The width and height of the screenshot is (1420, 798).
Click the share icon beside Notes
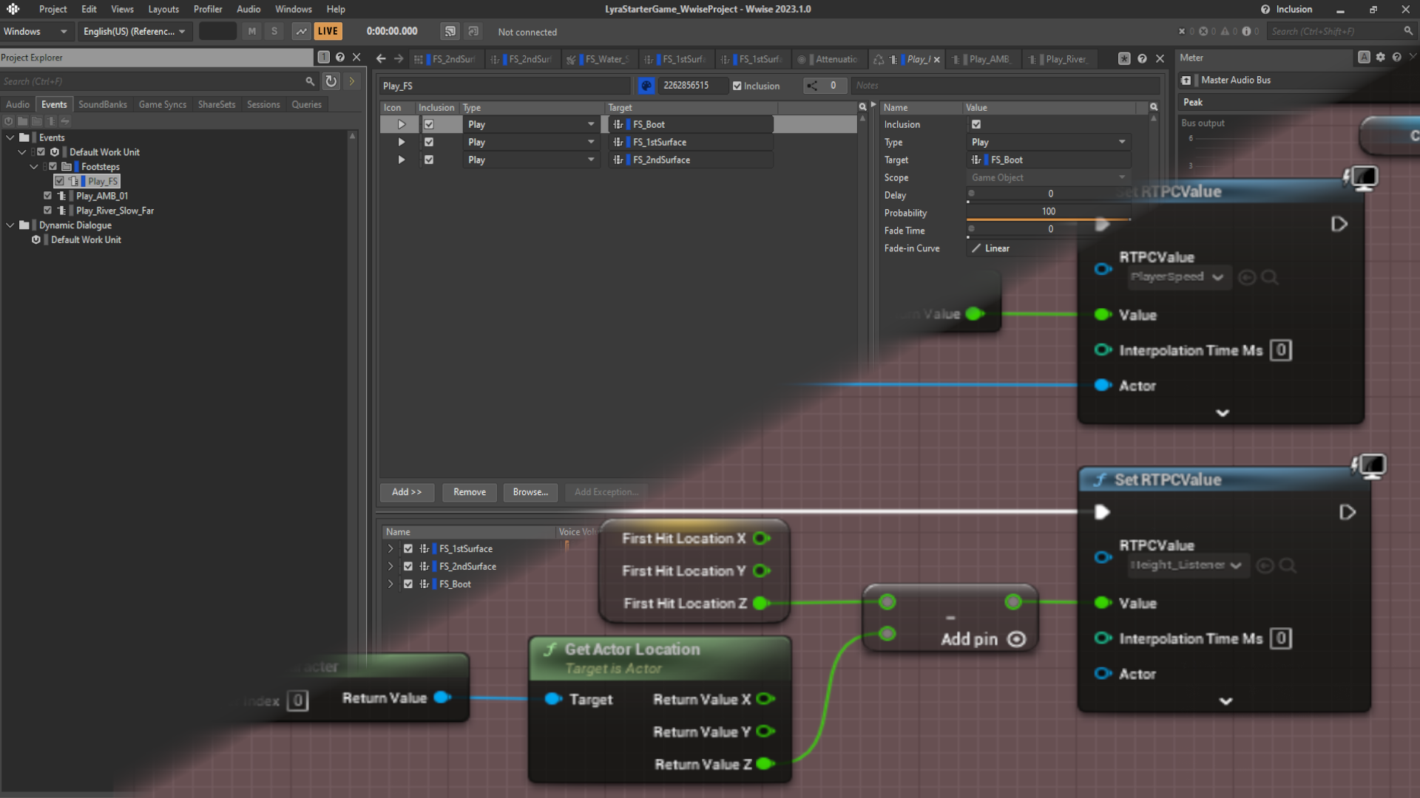(812, 86)
